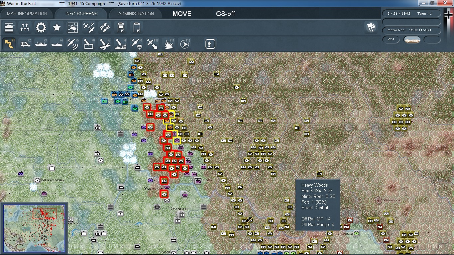Select the F3 naval transport ship icon
The image size is (454, 255).
41,44
